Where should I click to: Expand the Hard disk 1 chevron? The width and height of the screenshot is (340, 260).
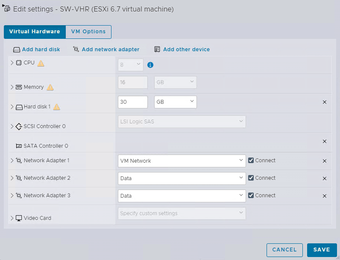coord(12,107)
